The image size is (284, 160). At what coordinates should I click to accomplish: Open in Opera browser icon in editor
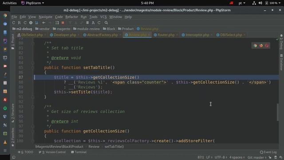267,45
